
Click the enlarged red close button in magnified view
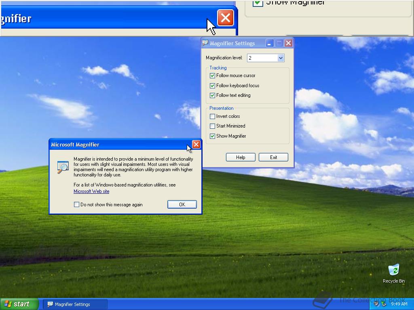tap(226, 18)
